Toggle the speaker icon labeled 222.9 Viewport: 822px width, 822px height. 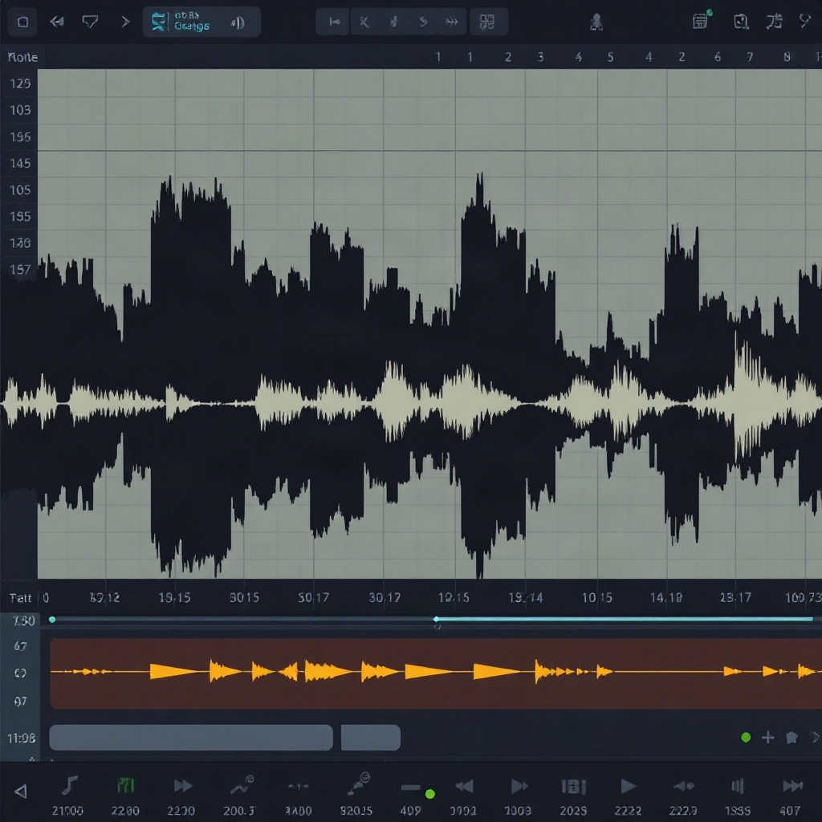684,787
